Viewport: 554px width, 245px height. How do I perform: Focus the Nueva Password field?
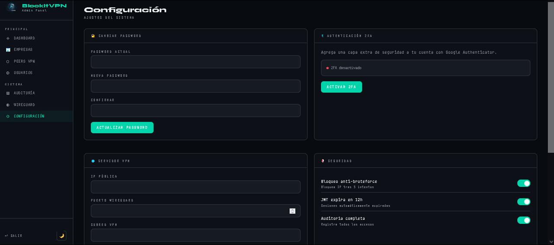196,86
